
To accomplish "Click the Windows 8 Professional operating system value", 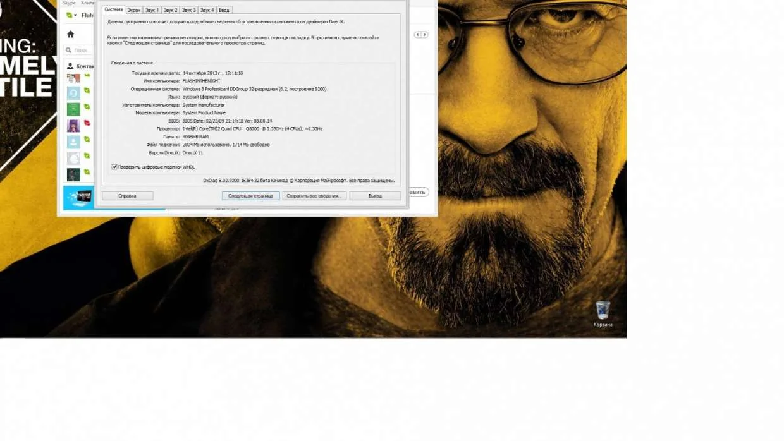I will click(x=254, y=89).
